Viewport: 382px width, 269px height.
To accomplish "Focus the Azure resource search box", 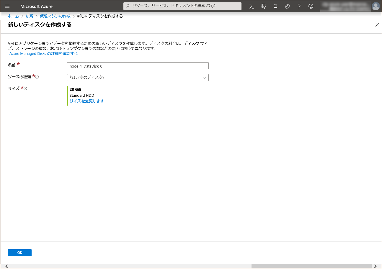I will point(182,6).
